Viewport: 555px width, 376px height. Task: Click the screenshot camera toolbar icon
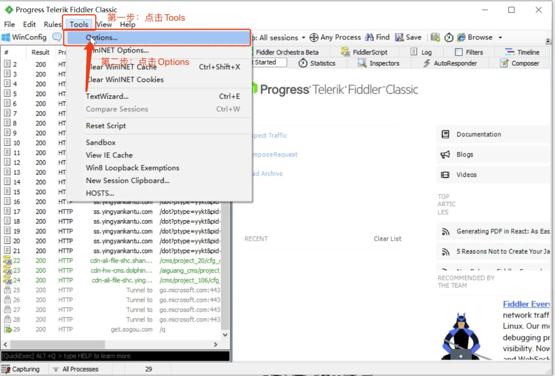pyautogui.click(x=435, y=37)
